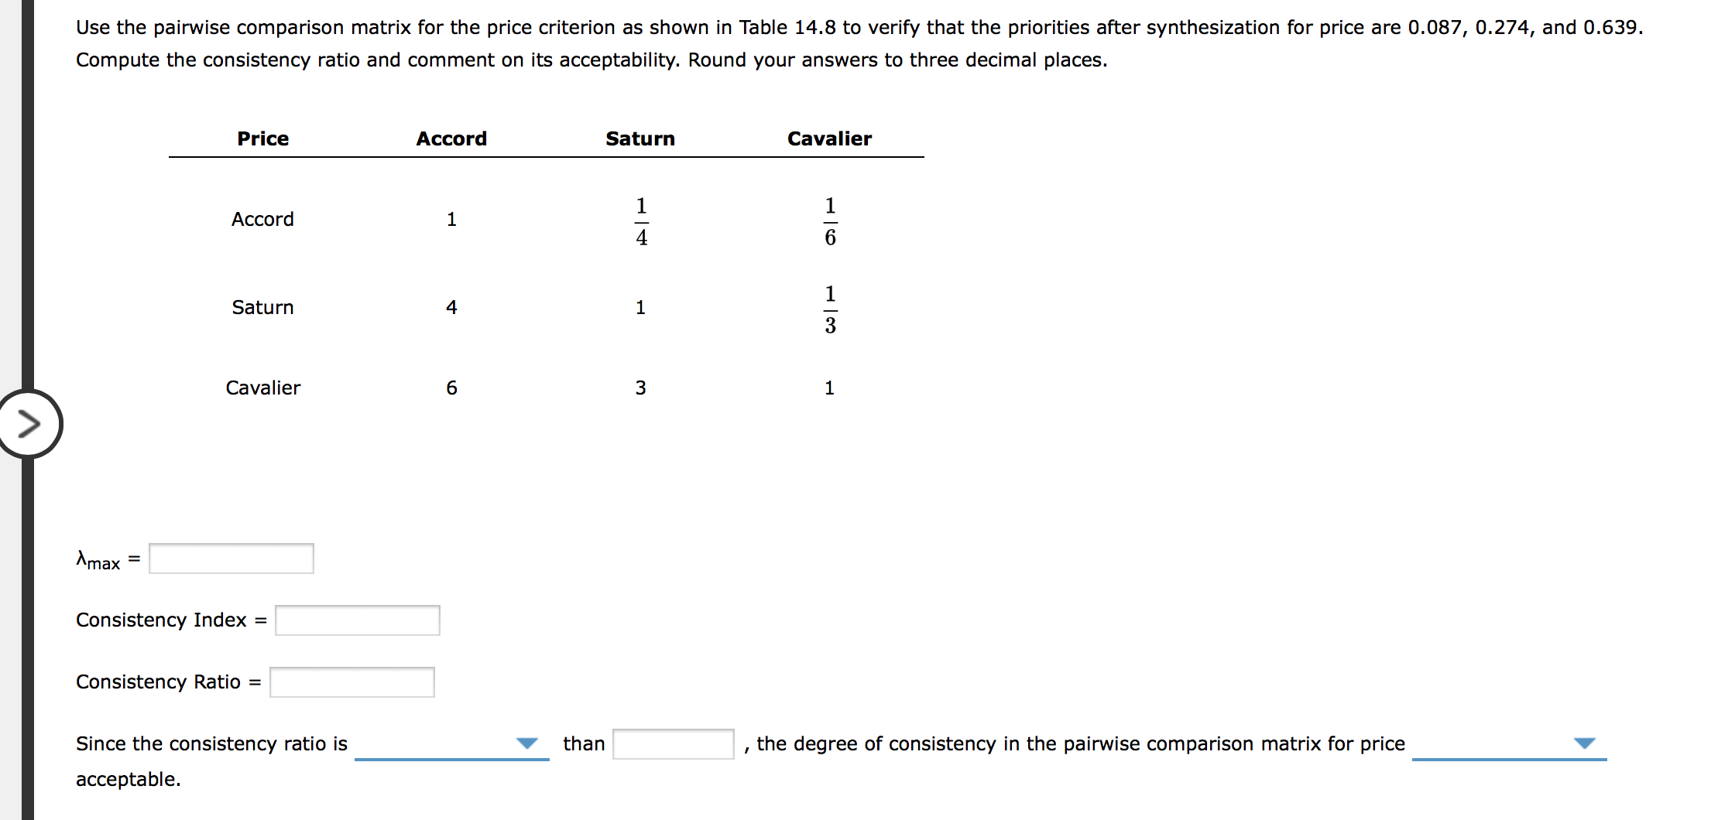Click the input box after "than"
The height and width of the screenshot is (820, 1711).
click(x=672, y=743)
